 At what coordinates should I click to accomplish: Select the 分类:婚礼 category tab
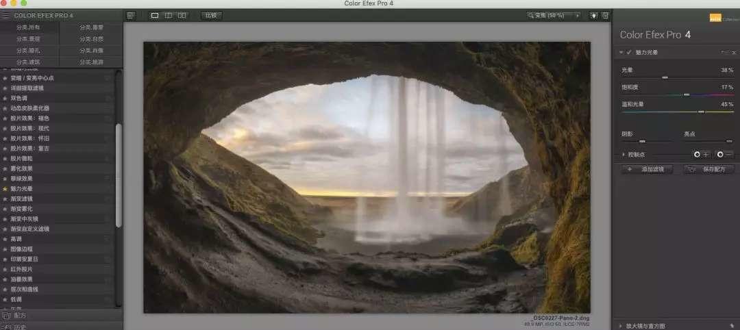(29, 51)
